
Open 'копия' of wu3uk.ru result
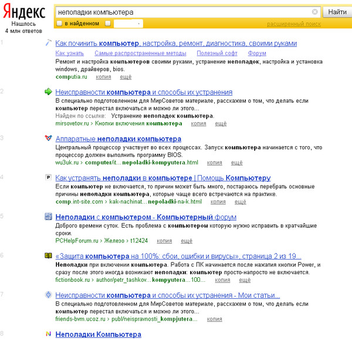[x=214, y=163]
